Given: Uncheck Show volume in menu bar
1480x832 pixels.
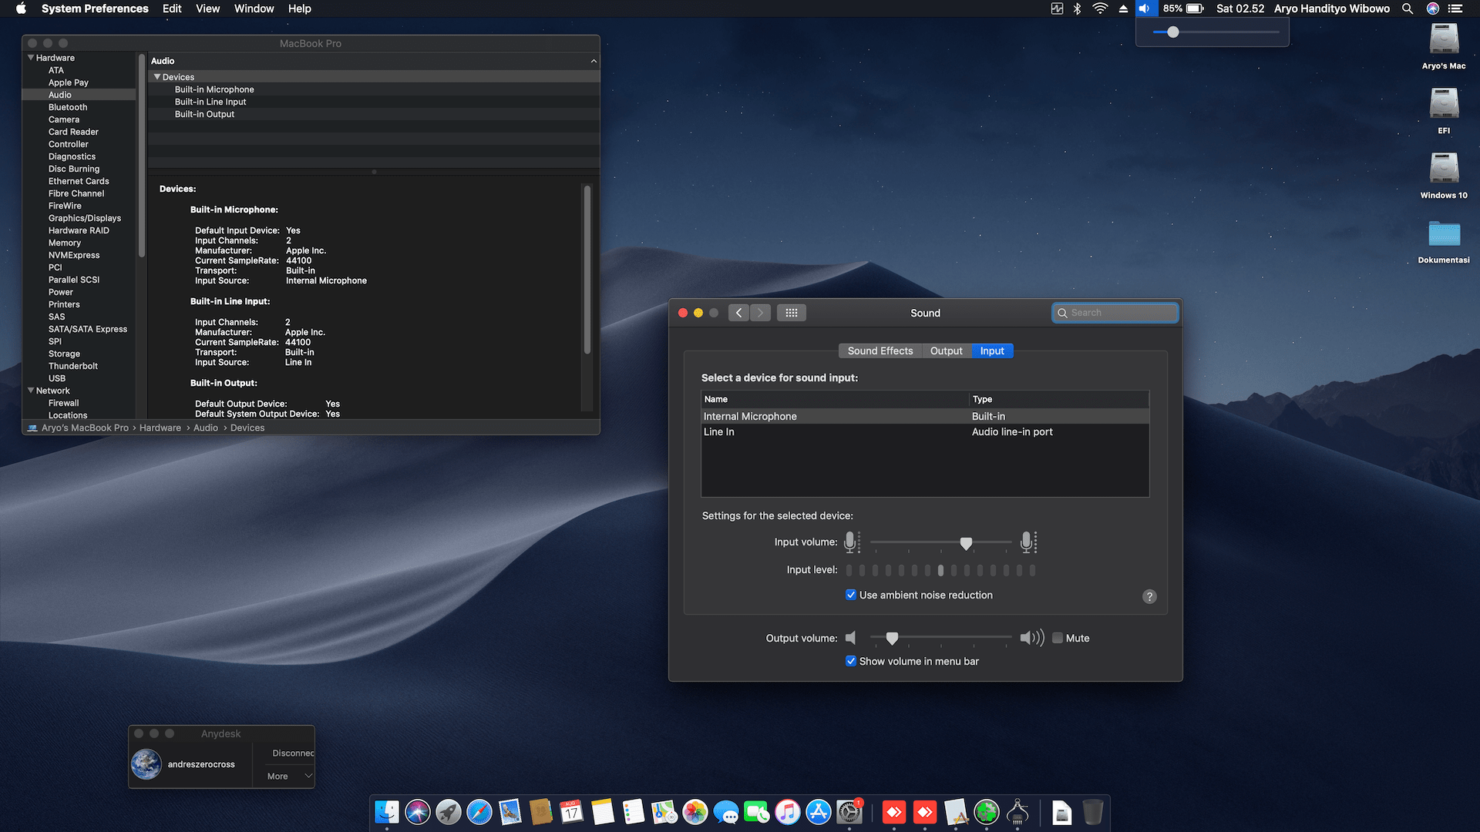Looking at the screenshot, I should tap(851, 661).
